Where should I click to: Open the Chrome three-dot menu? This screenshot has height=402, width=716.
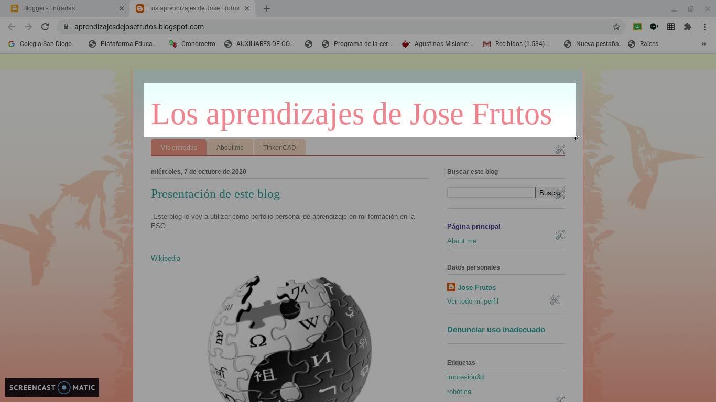point(704,27)
